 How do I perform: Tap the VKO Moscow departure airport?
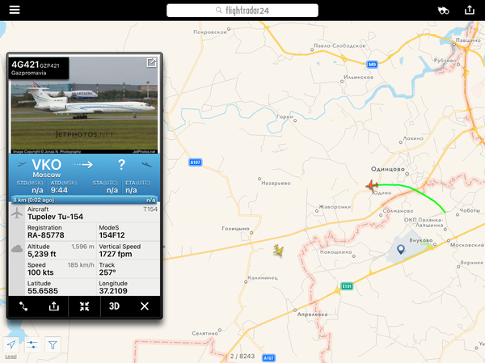pos(47,168)
